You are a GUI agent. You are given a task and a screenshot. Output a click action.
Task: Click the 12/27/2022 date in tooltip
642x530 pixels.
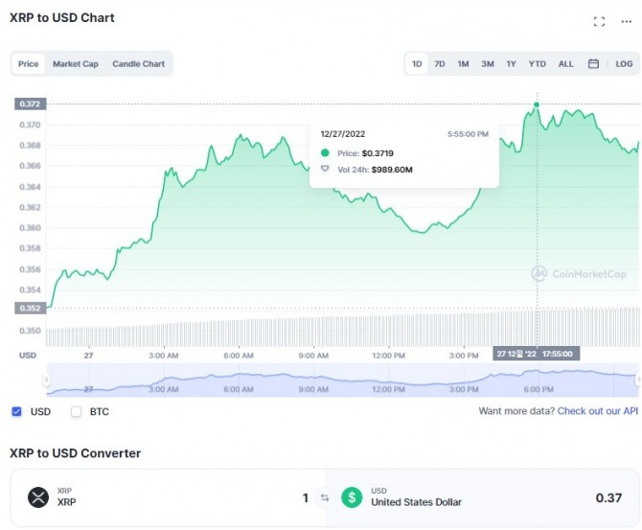click(342, 134)
